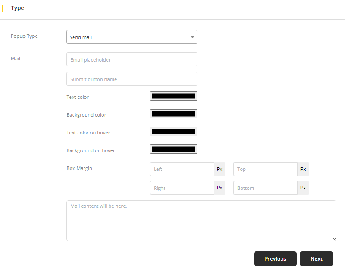Focus the Right box margin field
This screenshot has height=274, width=352.
(182, 188)
